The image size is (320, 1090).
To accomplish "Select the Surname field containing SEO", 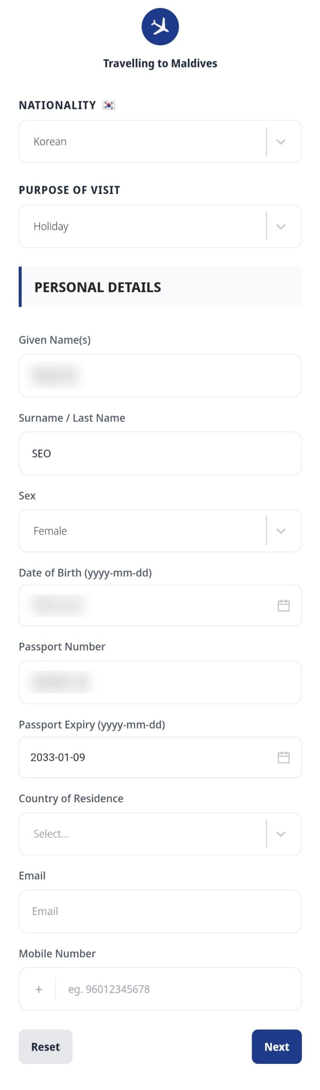I will coord(160,453).
